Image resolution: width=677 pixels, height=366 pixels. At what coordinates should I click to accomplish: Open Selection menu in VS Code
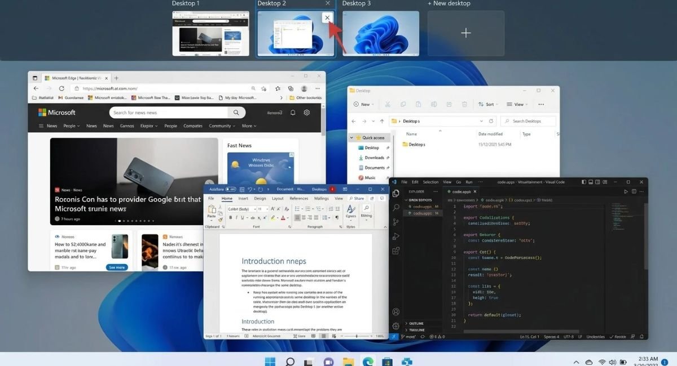click(x=430, y=182)
